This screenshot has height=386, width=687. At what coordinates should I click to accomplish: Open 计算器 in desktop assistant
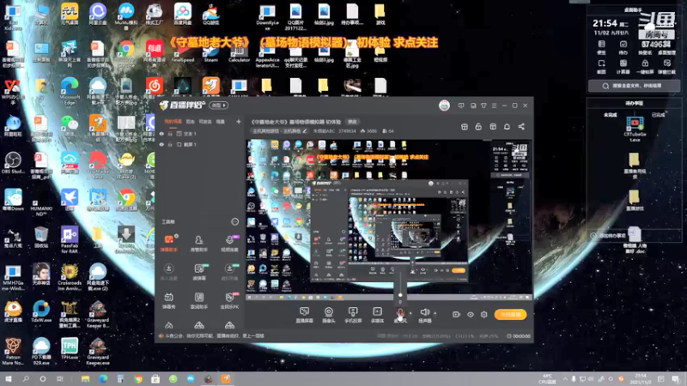[x=623, y=67]
